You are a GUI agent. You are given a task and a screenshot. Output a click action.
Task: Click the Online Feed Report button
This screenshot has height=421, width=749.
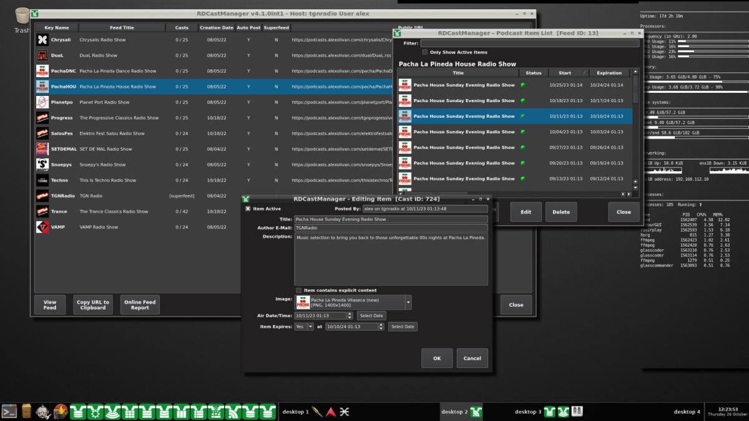click(140, 305)
